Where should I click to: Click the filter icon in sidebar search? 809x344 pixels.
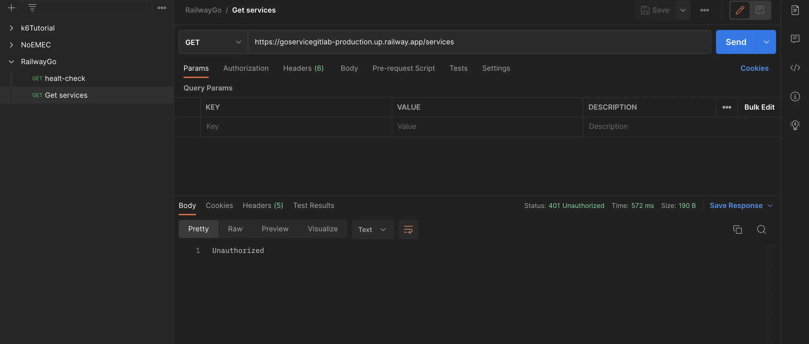32,8
